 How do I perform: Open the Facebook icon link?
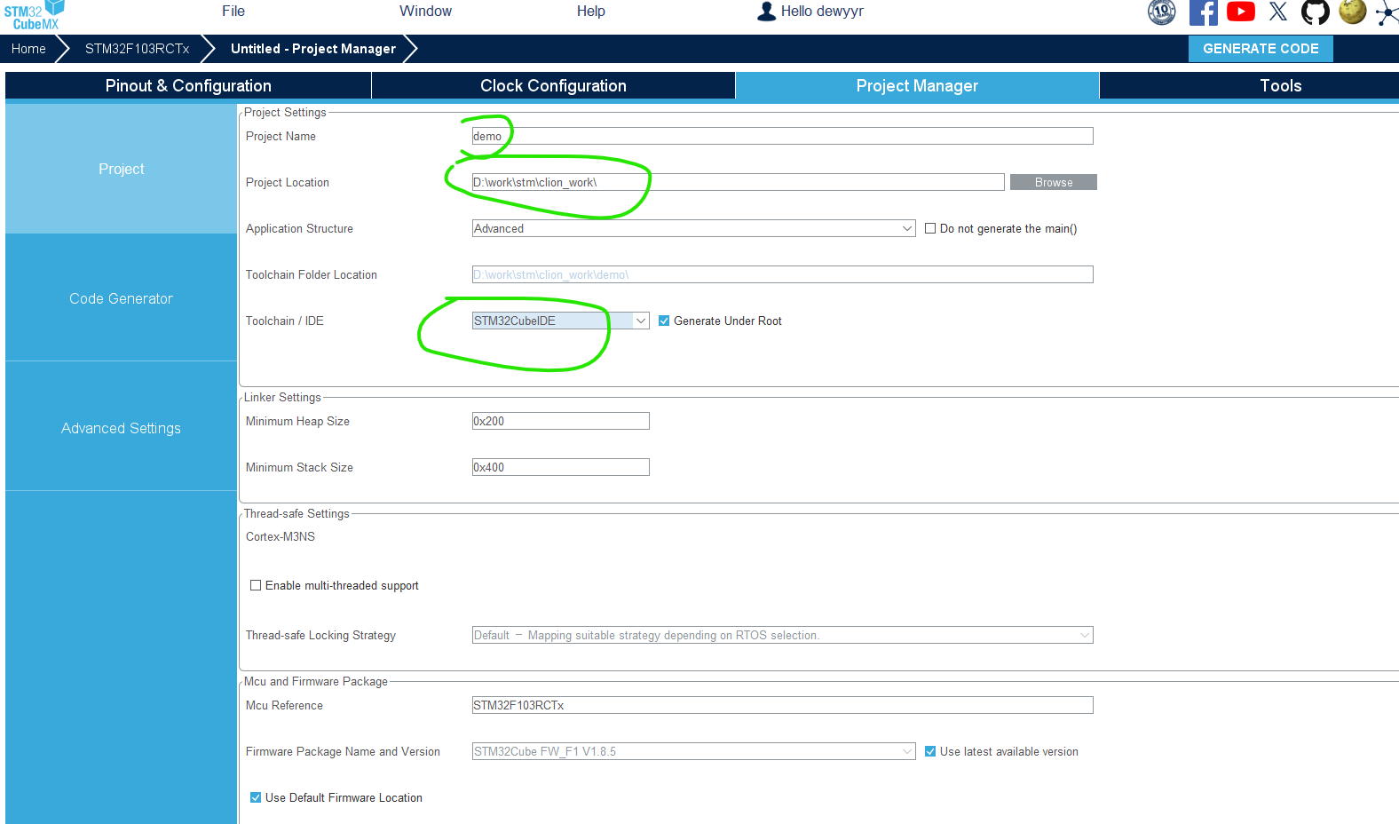pos(1203,12)
